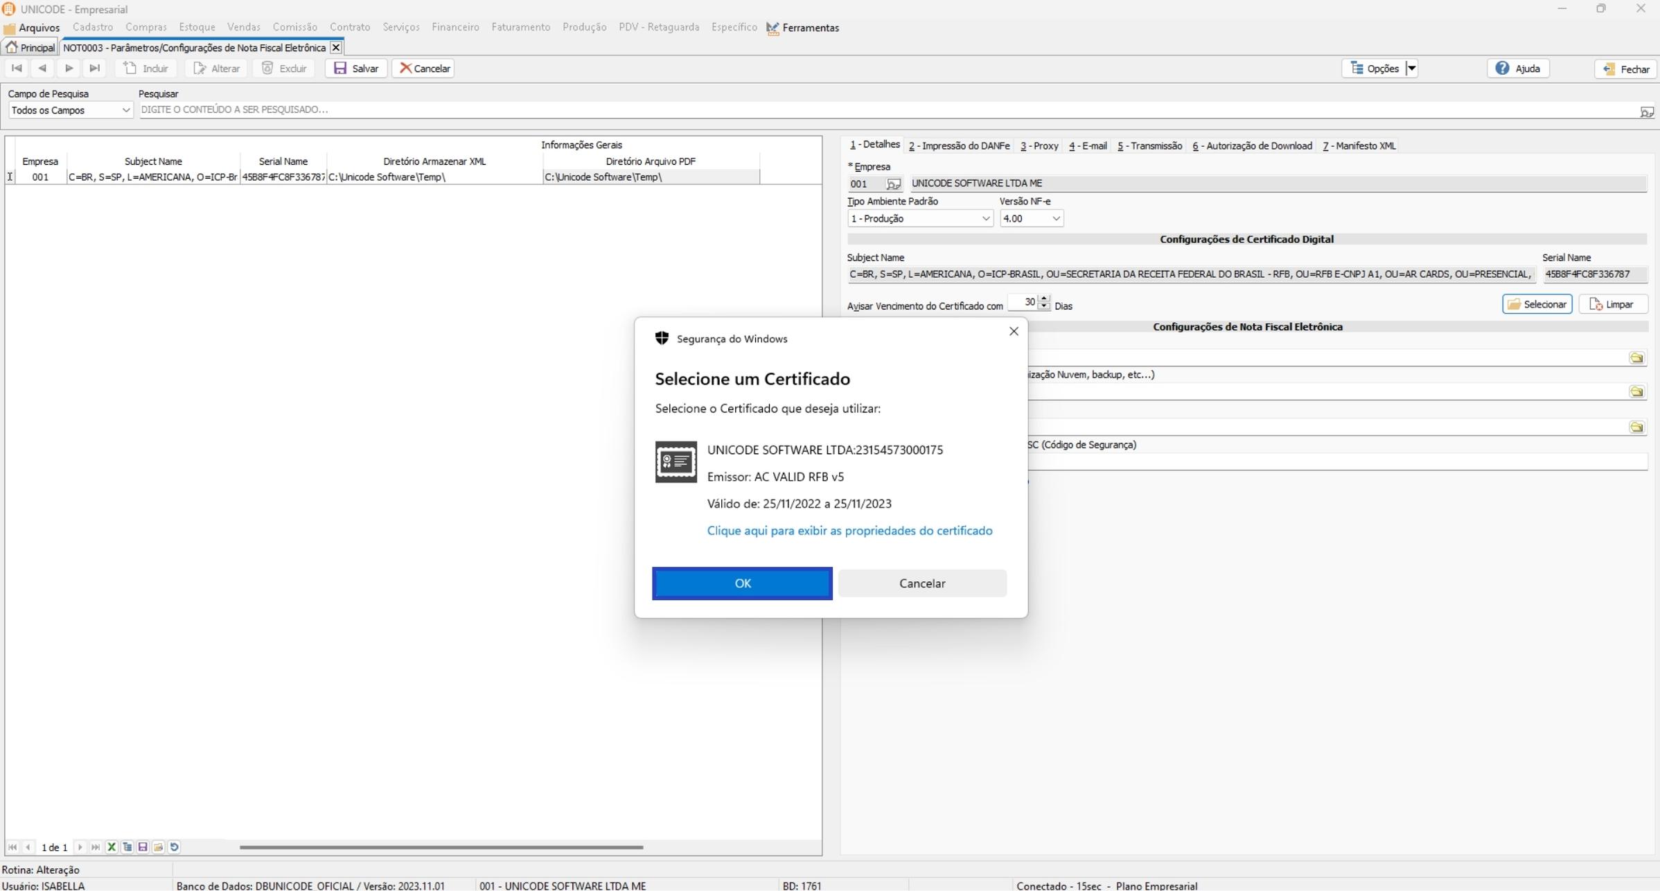Click the first folder browse icon on the right
This screenshot has width=1660, height=891.
click(1636, 358)
